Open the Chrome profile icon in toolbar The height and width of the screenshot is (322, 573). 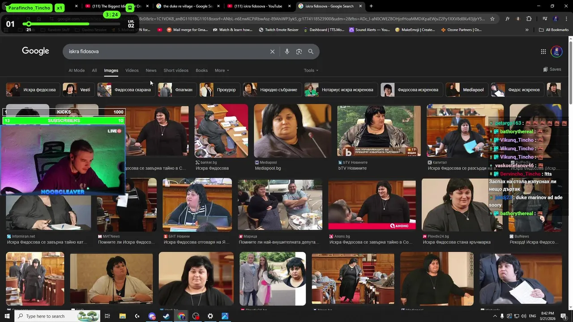point(556,19)
